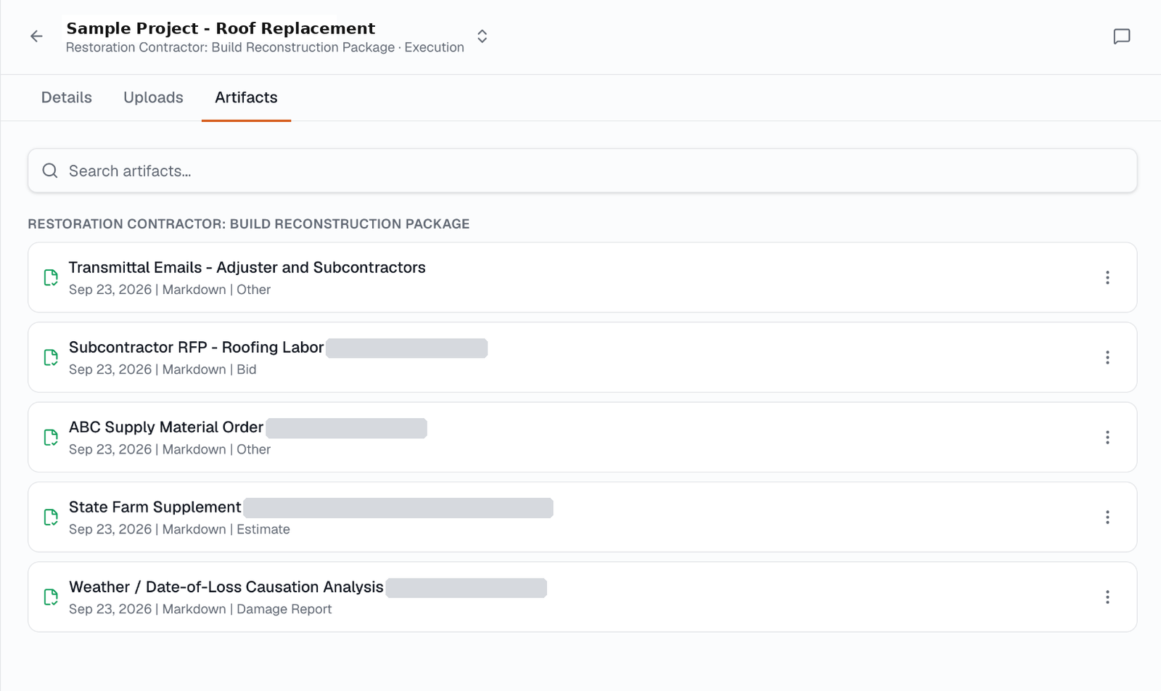
Task: Select the Artifacts tab
Action: tap(246, 97)
